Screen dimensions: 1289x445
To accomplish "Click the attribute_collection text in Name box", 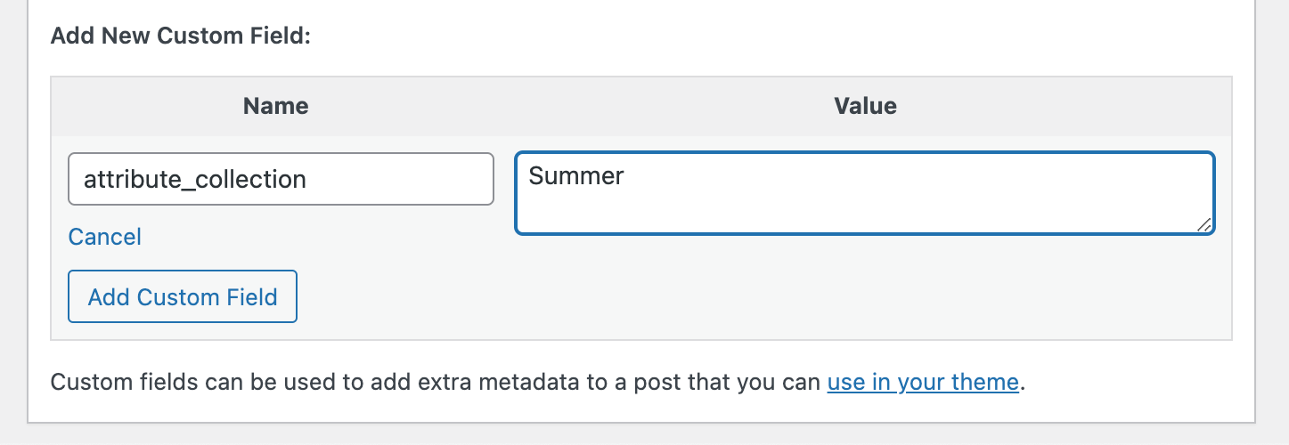I will pos(195,180).
